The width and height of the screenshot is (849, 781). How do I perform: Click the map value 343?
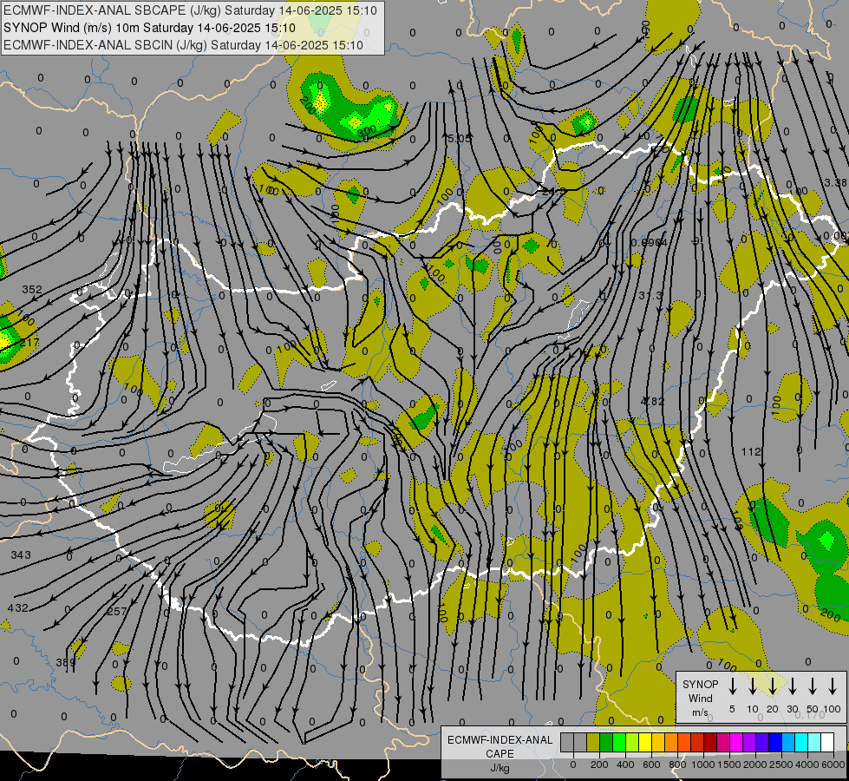(x=21, y=555)
